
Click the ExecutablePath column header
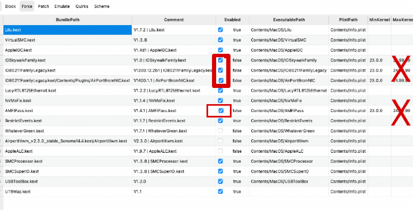289,20
